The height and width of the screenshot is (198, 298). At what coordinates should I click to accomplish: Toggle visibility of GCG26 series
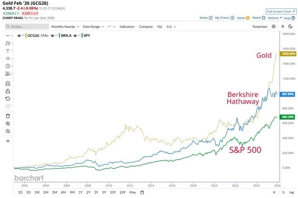pyautogui.click(x=19, y=35)
